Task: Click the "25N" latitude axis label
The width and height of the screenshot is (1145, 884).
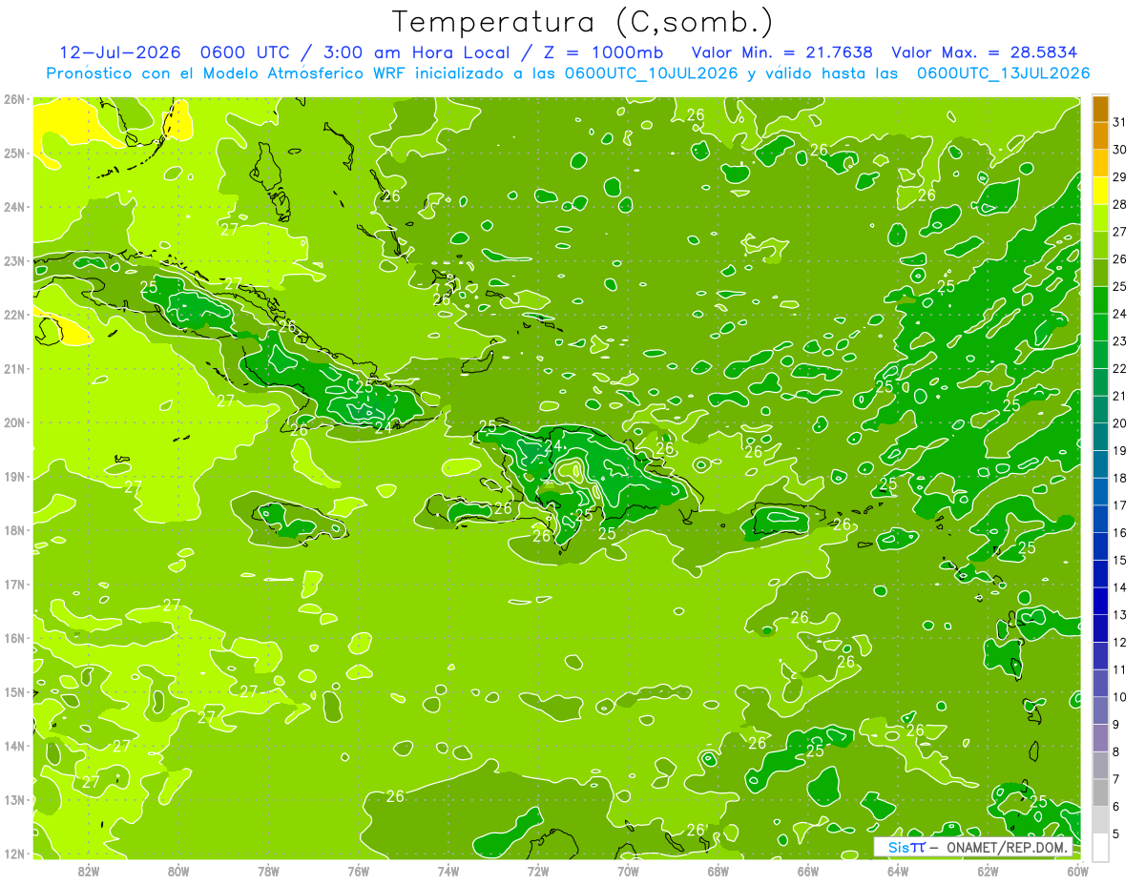Action: (x=14, y=153)
